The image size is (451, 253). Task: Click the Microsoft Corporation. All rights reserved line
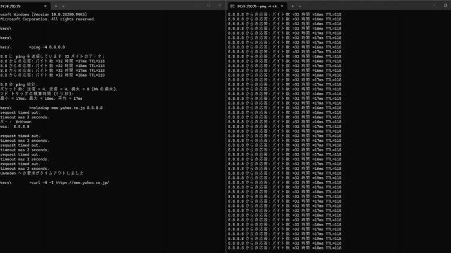tap(47, 19)
